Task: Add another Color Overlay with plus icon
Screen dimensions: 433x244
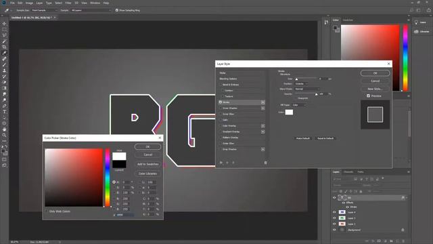Action: click(x=263, y=126)
